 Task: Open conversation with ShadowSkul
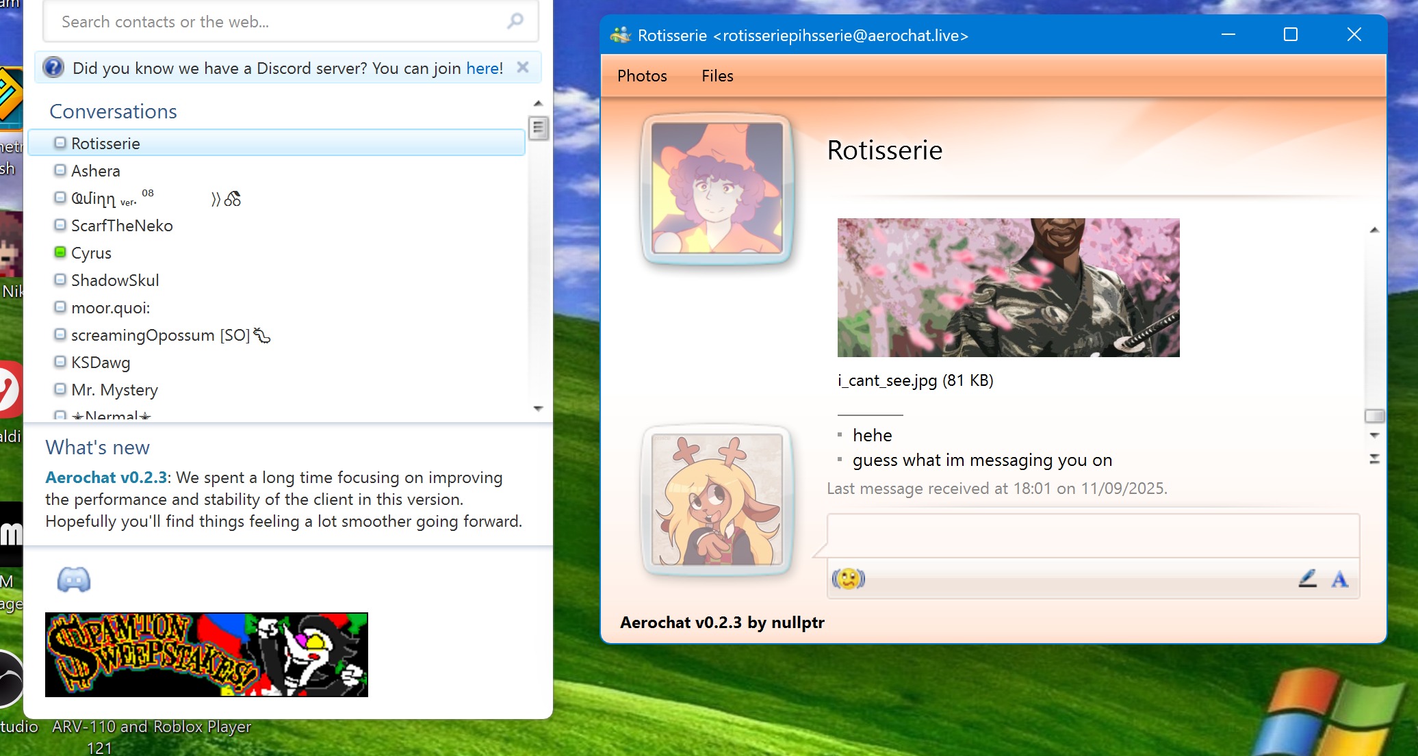point(276,280)
